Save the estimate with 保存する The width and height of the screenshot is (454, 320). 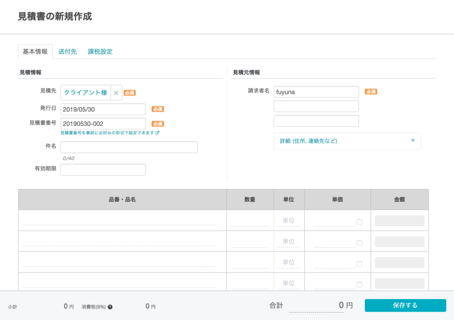[x=405, y=305]
